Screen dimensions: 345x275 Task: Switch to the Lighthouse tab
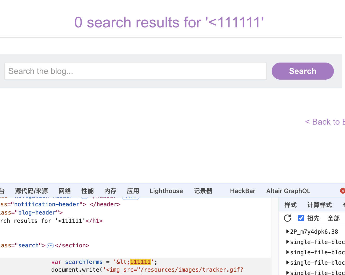166,191
